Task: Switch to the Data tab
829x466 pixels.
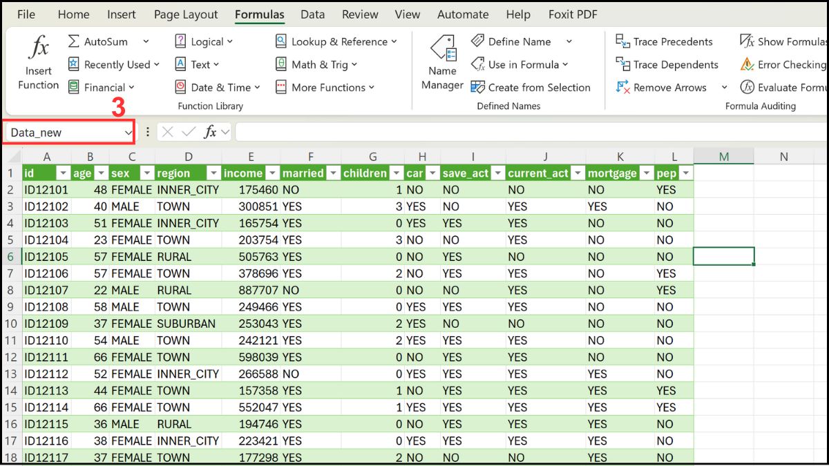Action: (312, 14)
